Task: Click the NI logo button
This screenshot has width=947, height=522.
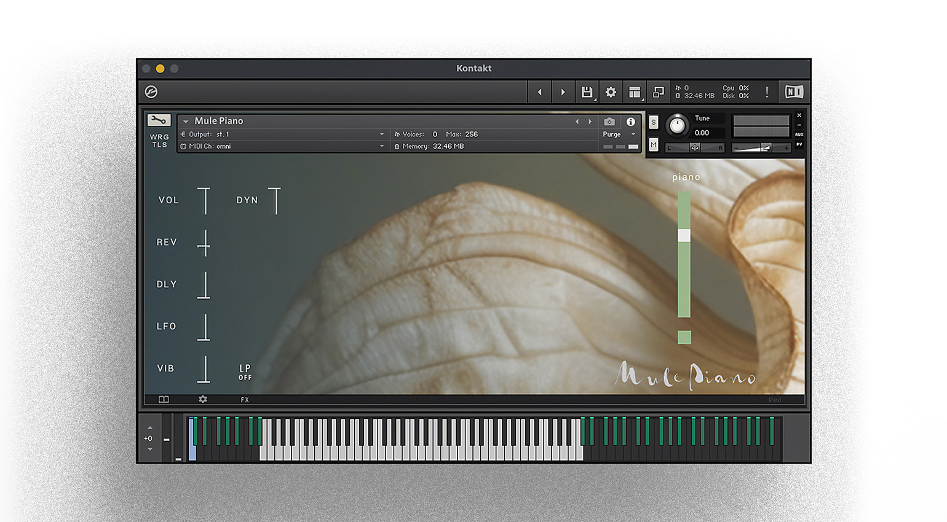Action: point(794,92)
